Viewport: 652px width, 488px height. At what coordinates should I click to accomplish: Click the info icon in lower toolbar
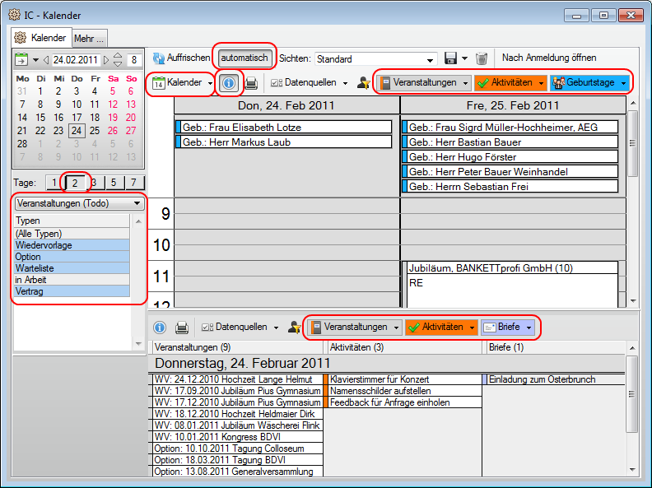tap(160, 328)
